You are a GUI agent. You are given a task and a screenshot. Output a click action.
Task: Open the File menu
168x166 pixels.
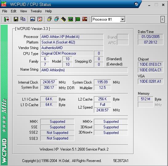[x=5, y=11]
